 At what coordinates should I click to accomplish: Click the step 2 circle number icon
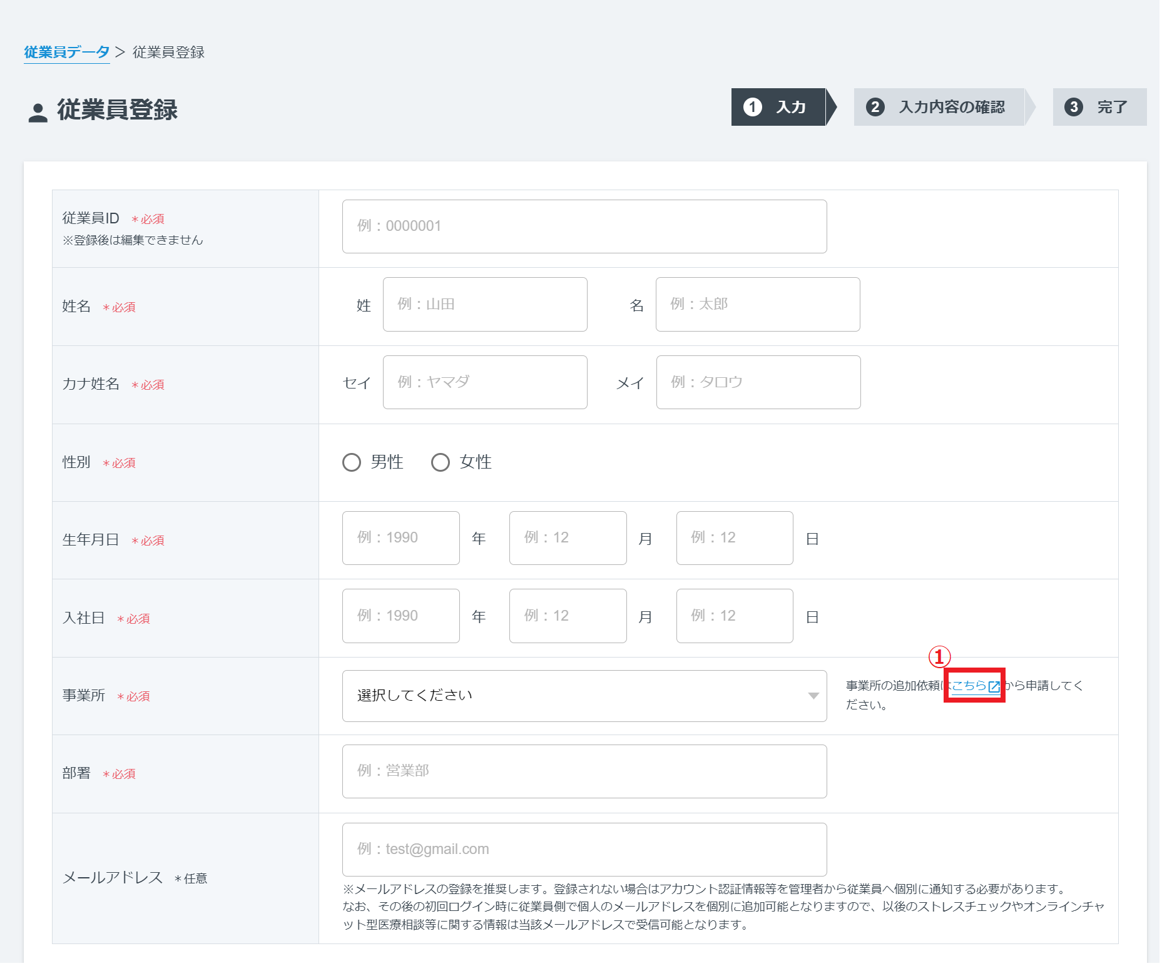(875, 107)
